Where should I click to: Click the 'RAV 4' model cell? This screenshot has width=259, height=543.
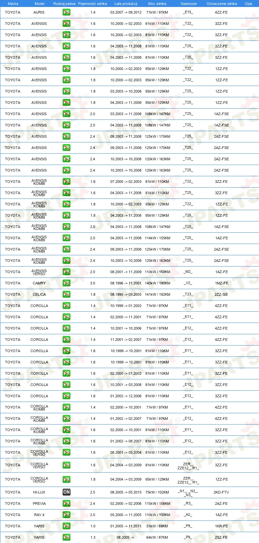pos(39,515)
